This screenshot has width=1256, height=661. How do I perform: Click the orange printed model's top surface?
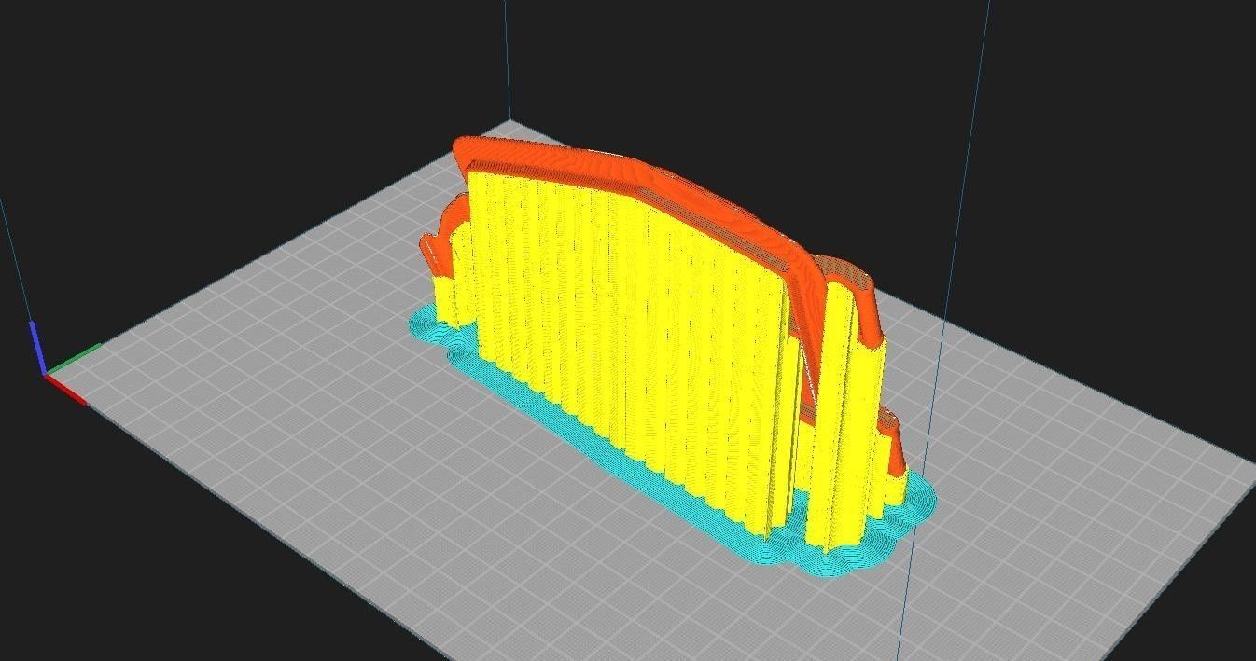coord(644,177)
